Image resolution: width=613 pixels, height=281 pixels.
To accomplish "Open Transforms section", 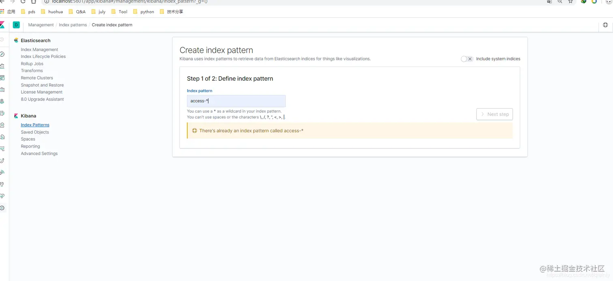I will 32,71.
